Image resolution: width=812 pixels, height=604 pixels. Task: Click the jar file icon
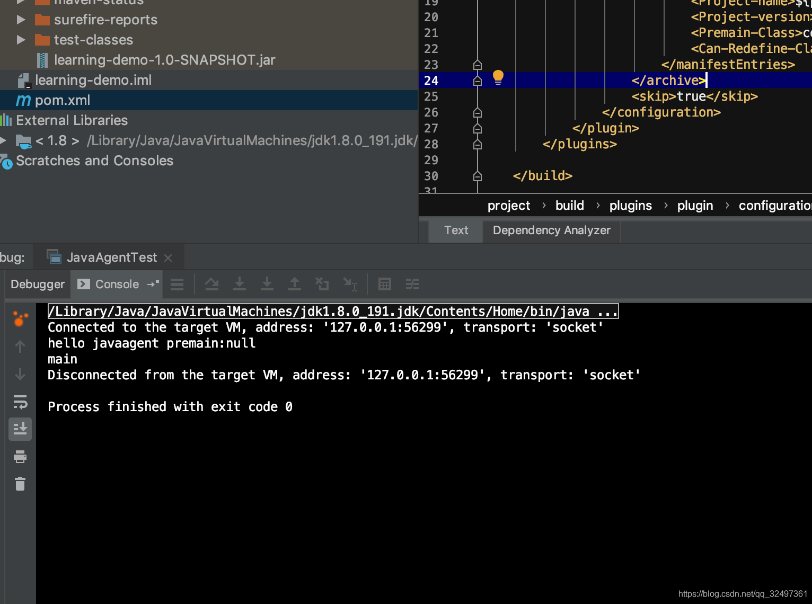(42, 60)
